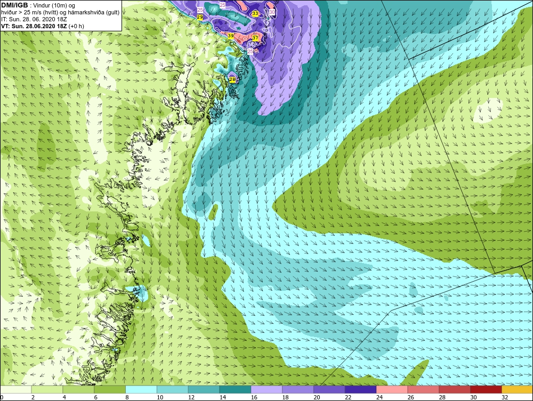The width and height of the screenshot is (533, 401).
Task: Click the legend scale number 32
Action: [x=505, y=397]
